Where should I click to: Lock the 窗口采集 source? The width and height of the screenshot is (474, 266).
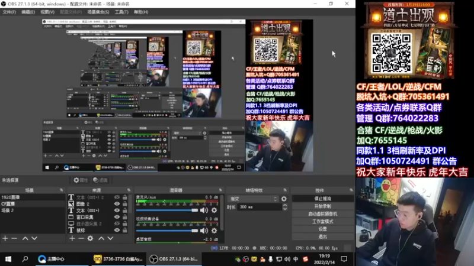[x=125, y=217]
